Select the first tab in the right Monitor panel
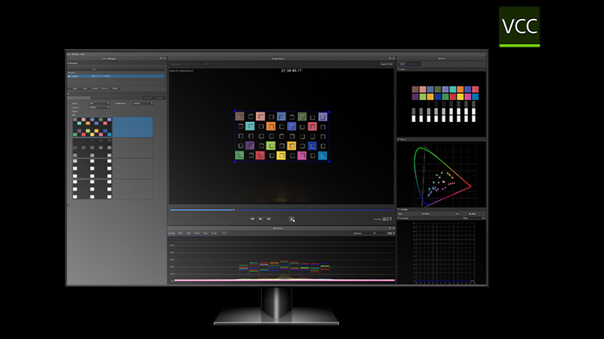 [402, 65]
